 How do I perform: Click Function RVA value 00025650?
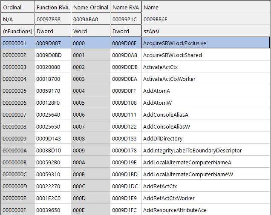tap(52, 126)
